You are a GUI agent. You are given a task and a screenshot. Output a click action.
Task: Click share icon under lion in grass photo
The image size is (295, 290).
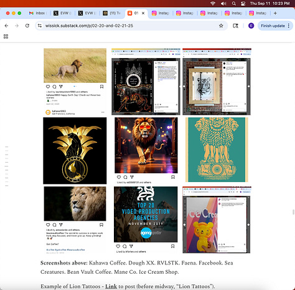tap(61, 87)
